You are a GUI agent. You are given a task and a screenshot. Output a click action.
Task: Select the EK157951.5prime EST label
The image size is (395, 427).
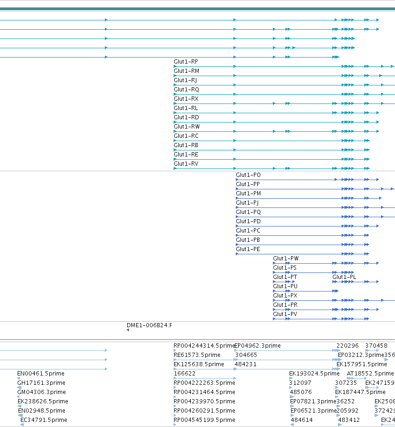(x=362, y=364)
